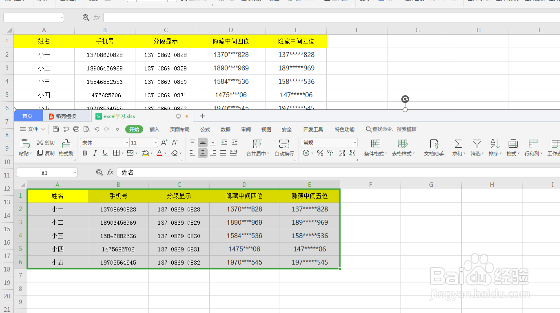Switch to the Insert (插入) tab
Screen dimensions: 560x313
[155, 129]
